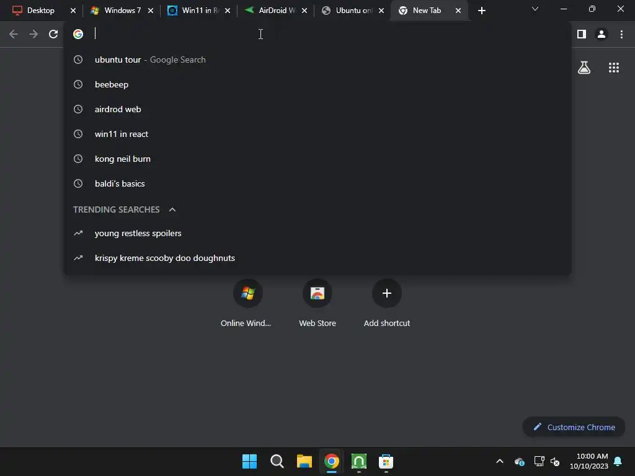The width and height of the screenshot is (635, 476).
Task: Open the Windows Start button
Action: click(249, 461)
